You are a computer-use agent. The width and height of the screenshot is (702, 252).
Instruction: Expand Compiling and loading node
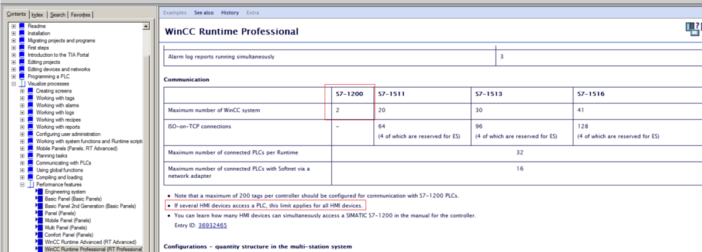(22, 177)
